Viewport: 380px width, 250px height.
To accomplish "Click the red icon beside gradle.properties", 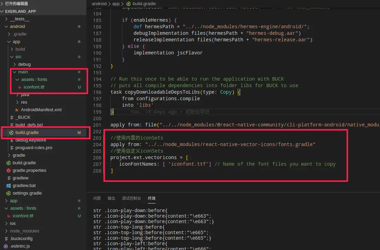I will [x=9, y=170].
